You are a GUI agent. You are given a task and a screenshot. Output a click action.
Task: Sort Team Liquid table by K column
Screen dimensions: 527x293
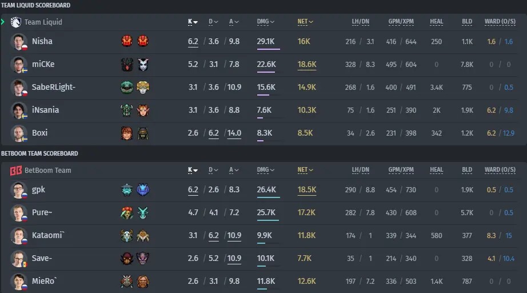193,22
